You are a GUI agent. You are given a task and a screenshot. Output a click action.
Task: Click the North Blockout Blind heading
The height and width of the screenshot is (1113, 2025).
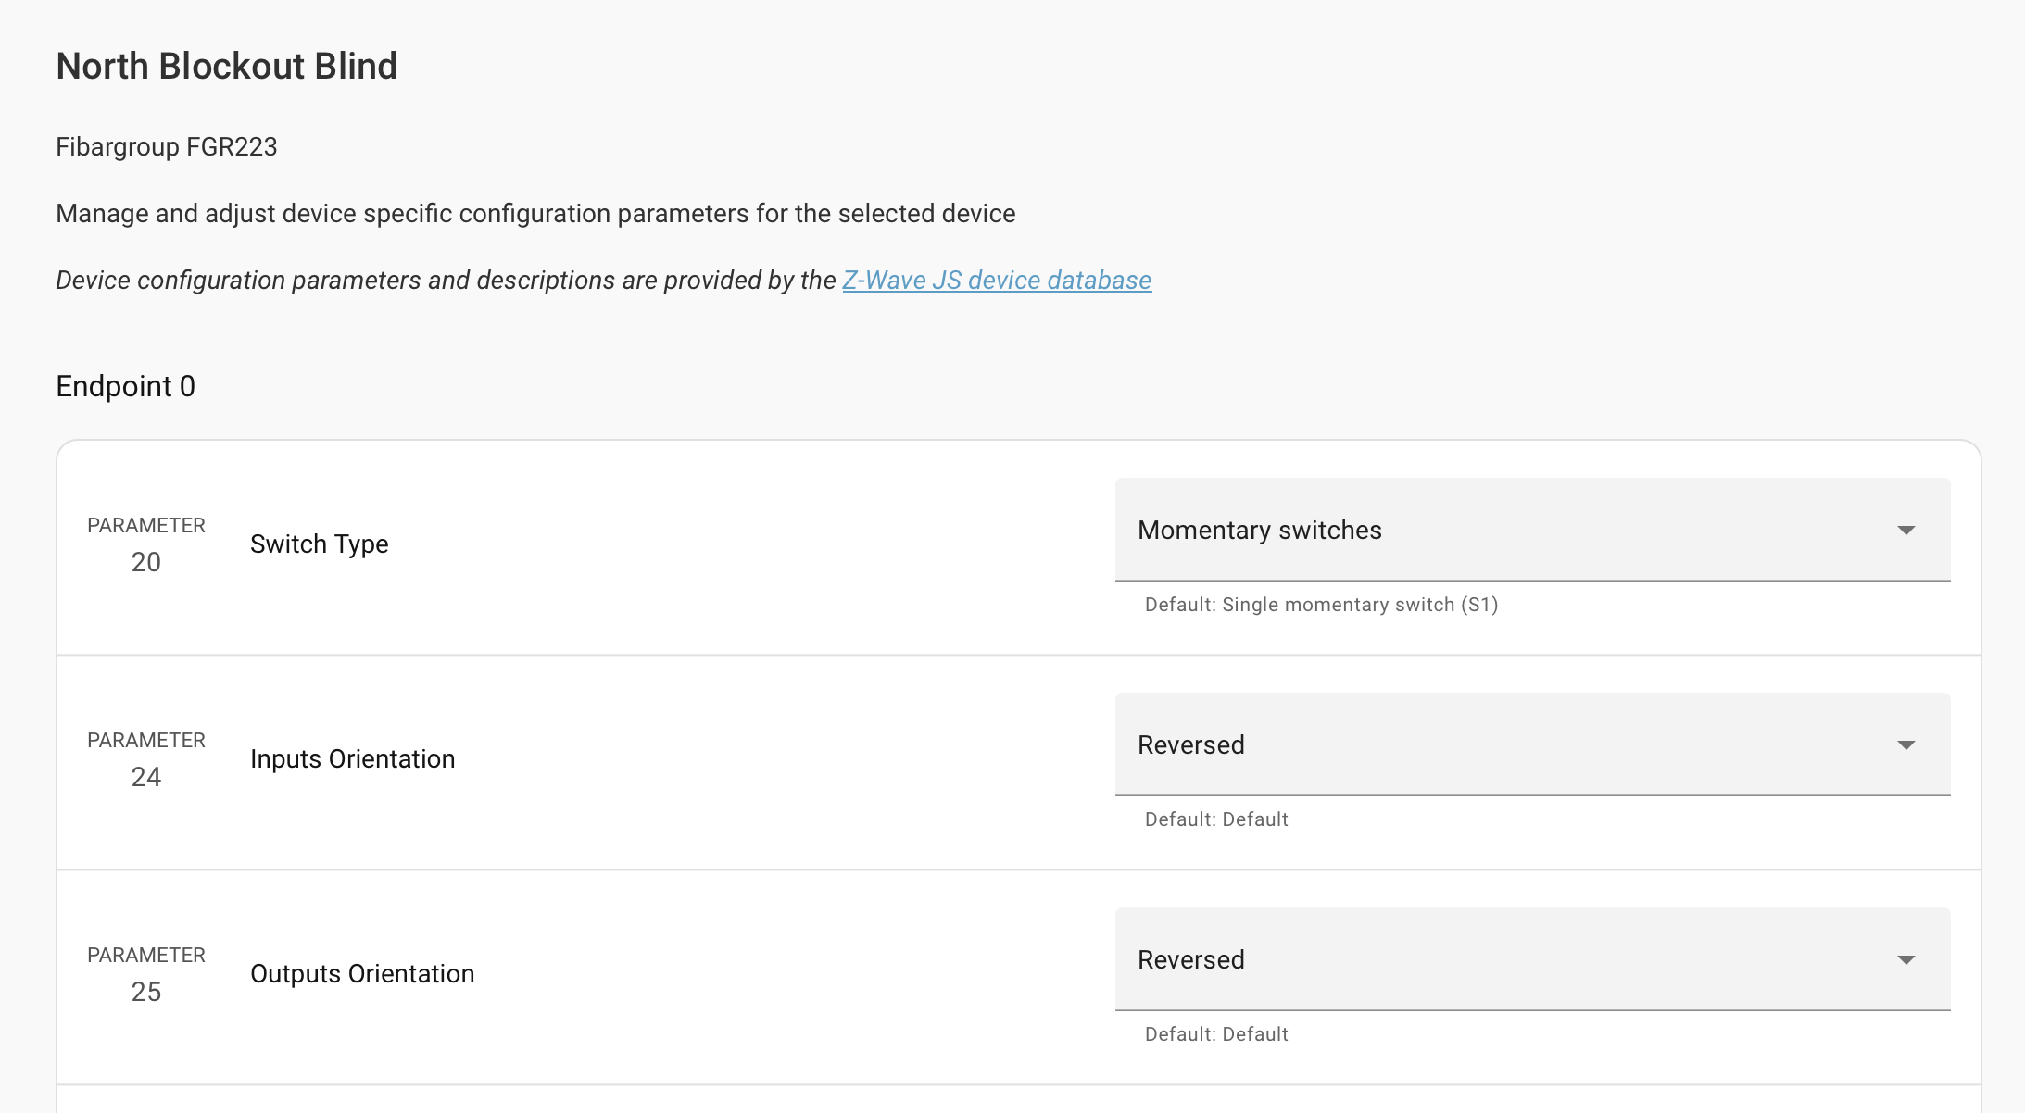point(226,66)
